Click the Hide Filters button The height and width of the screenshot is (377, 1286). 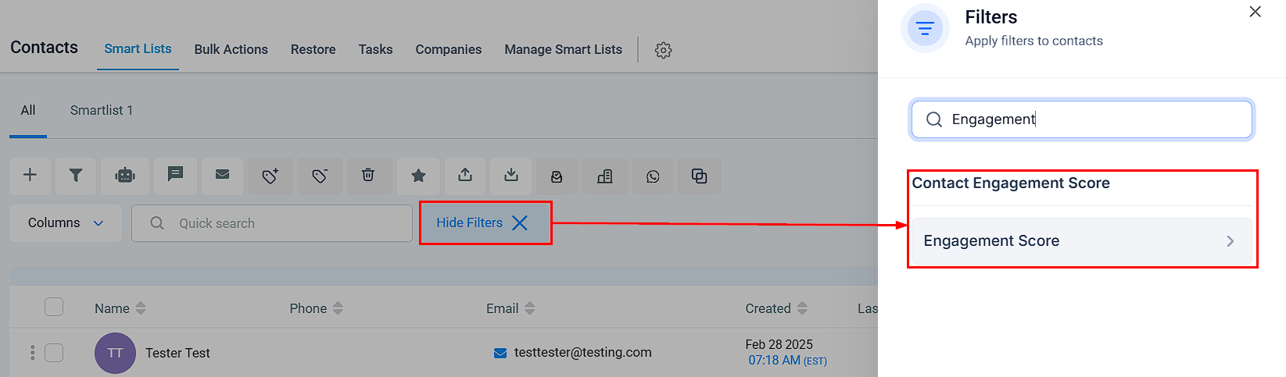coord(485,223)
